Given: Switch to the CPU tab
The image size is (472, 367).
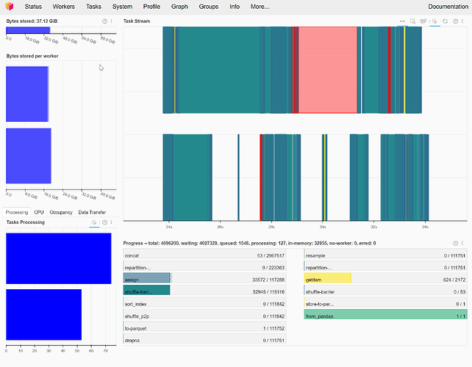Looking at the screenshot, I should tap(39, 212).
